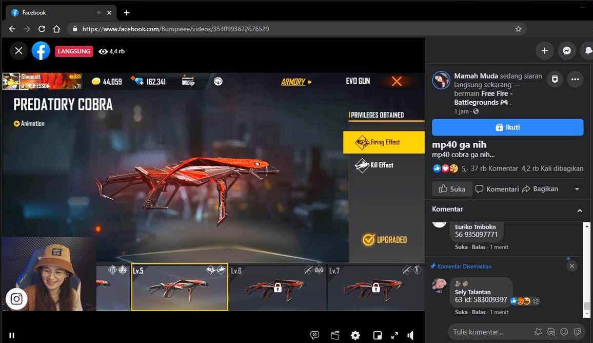Screen dimensions: 593x343
Task: Select the Kill Effect privilege tab
Action: [x=384, y=165]
